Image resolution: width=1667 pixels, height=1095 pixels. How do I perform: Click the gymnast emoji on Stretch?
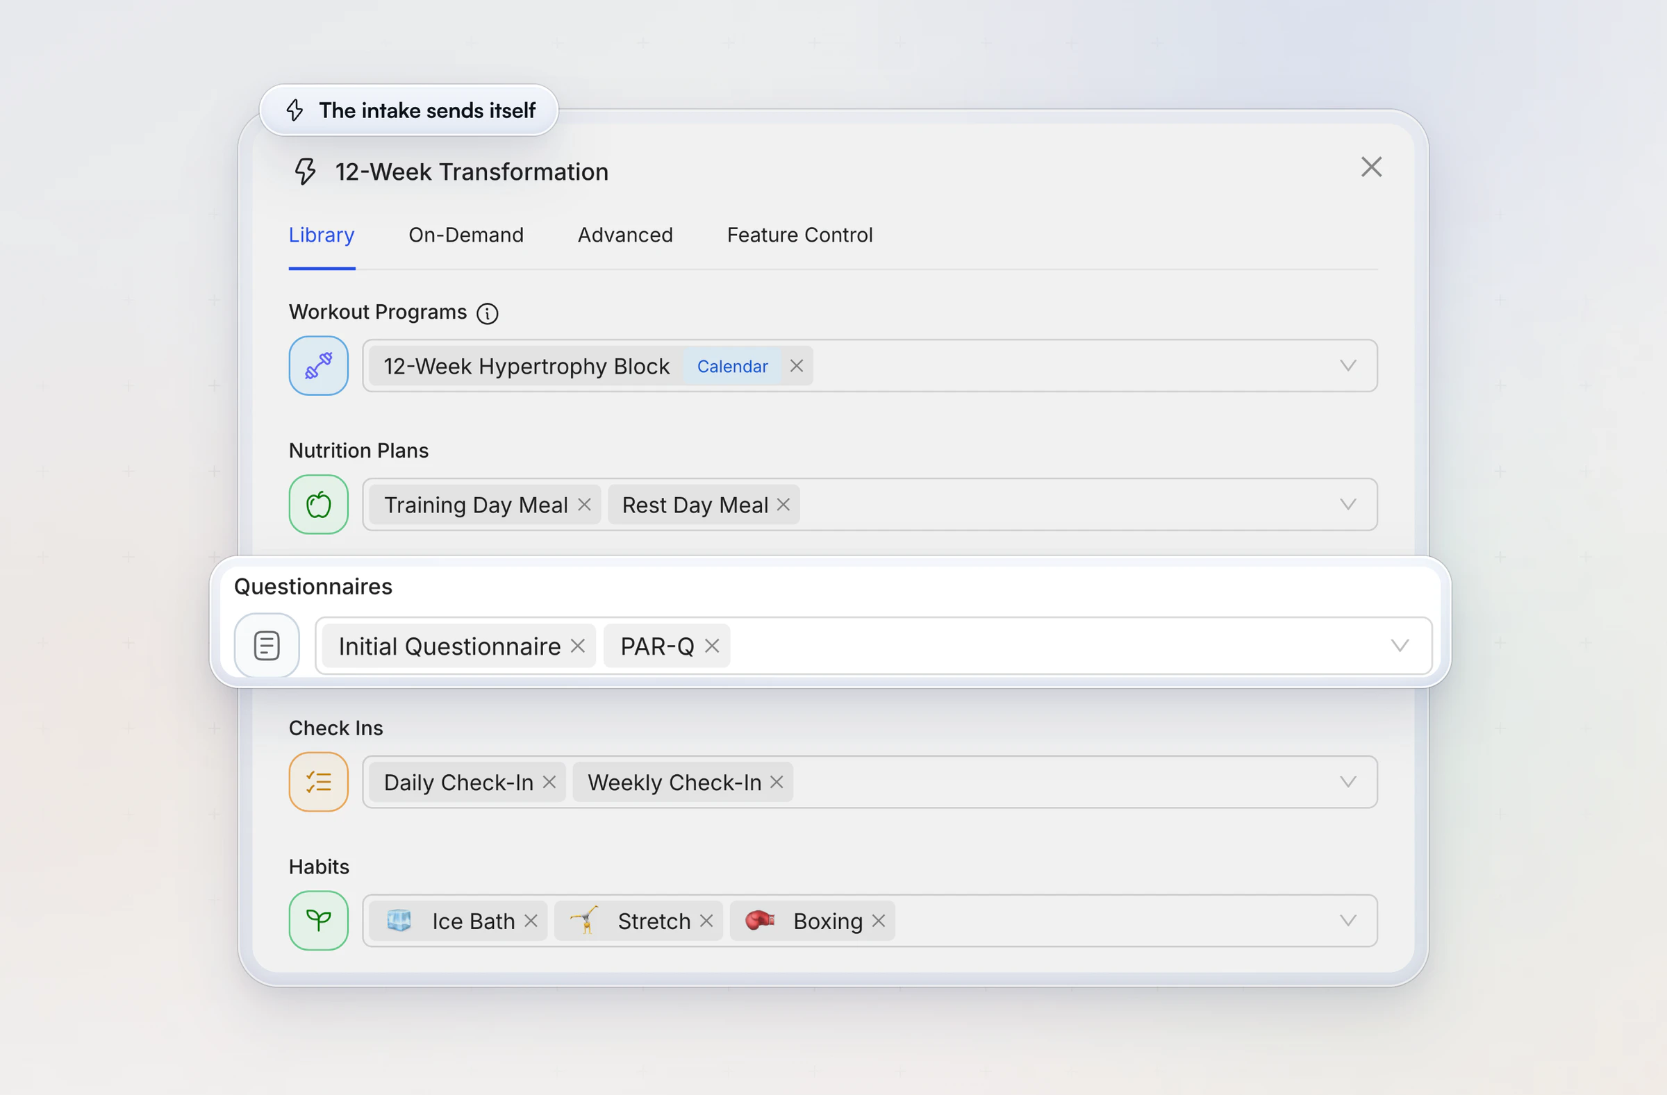(x=584, y=920)
